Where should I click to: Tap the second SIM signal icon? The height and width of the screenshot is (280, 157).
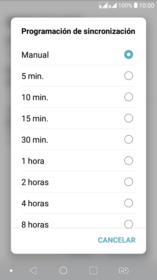(113, 6)
